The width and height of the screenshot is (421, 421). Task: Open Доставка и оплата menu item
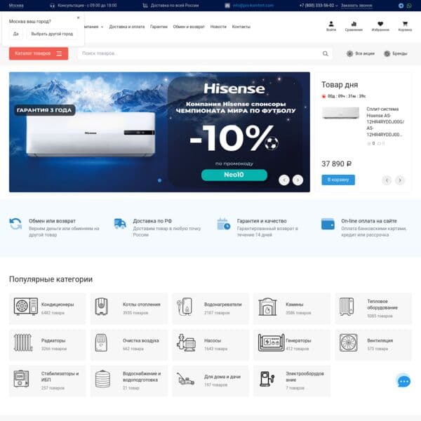[127, 27]
